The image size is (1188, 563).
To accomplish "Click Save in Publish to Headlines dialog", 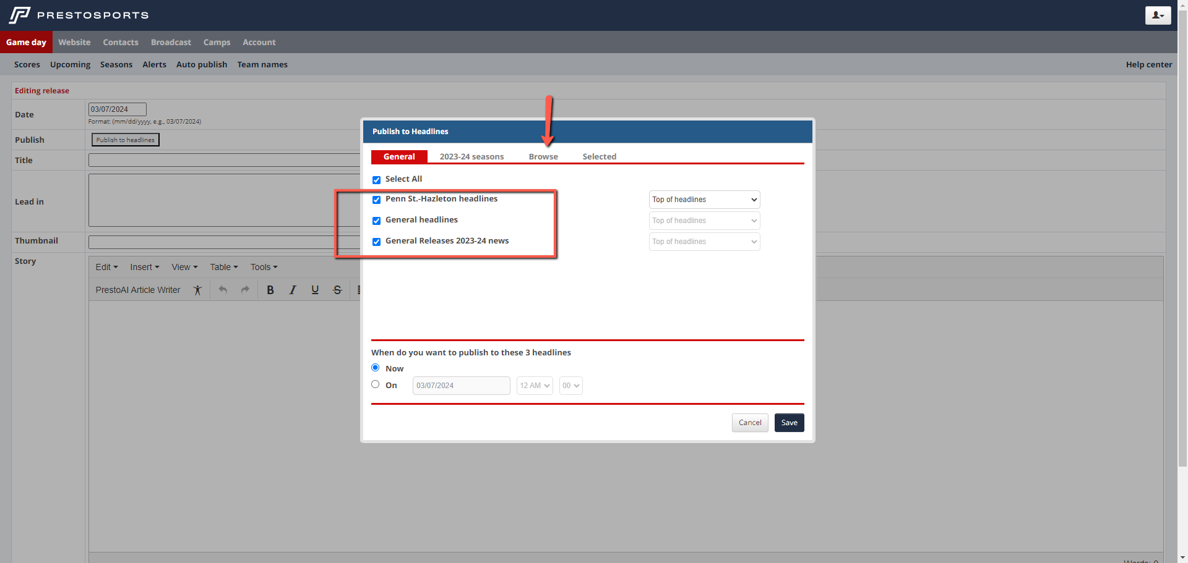I will tap(789, 423).
